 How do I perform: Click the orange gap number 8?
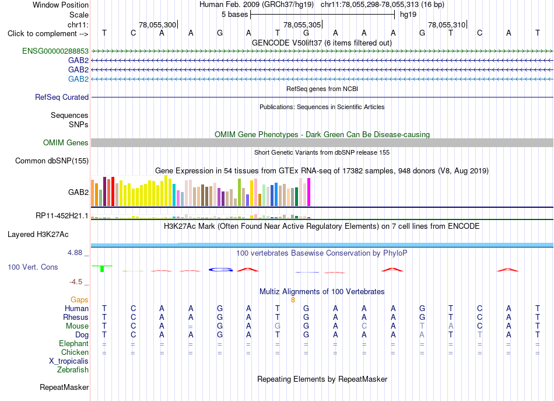(x=293, y=300)
